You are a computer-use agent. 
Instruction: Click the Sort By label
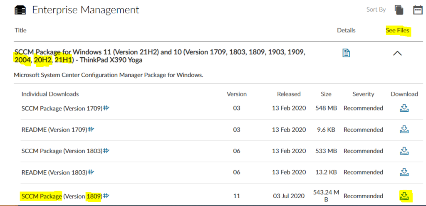click(x=376, y=10)
